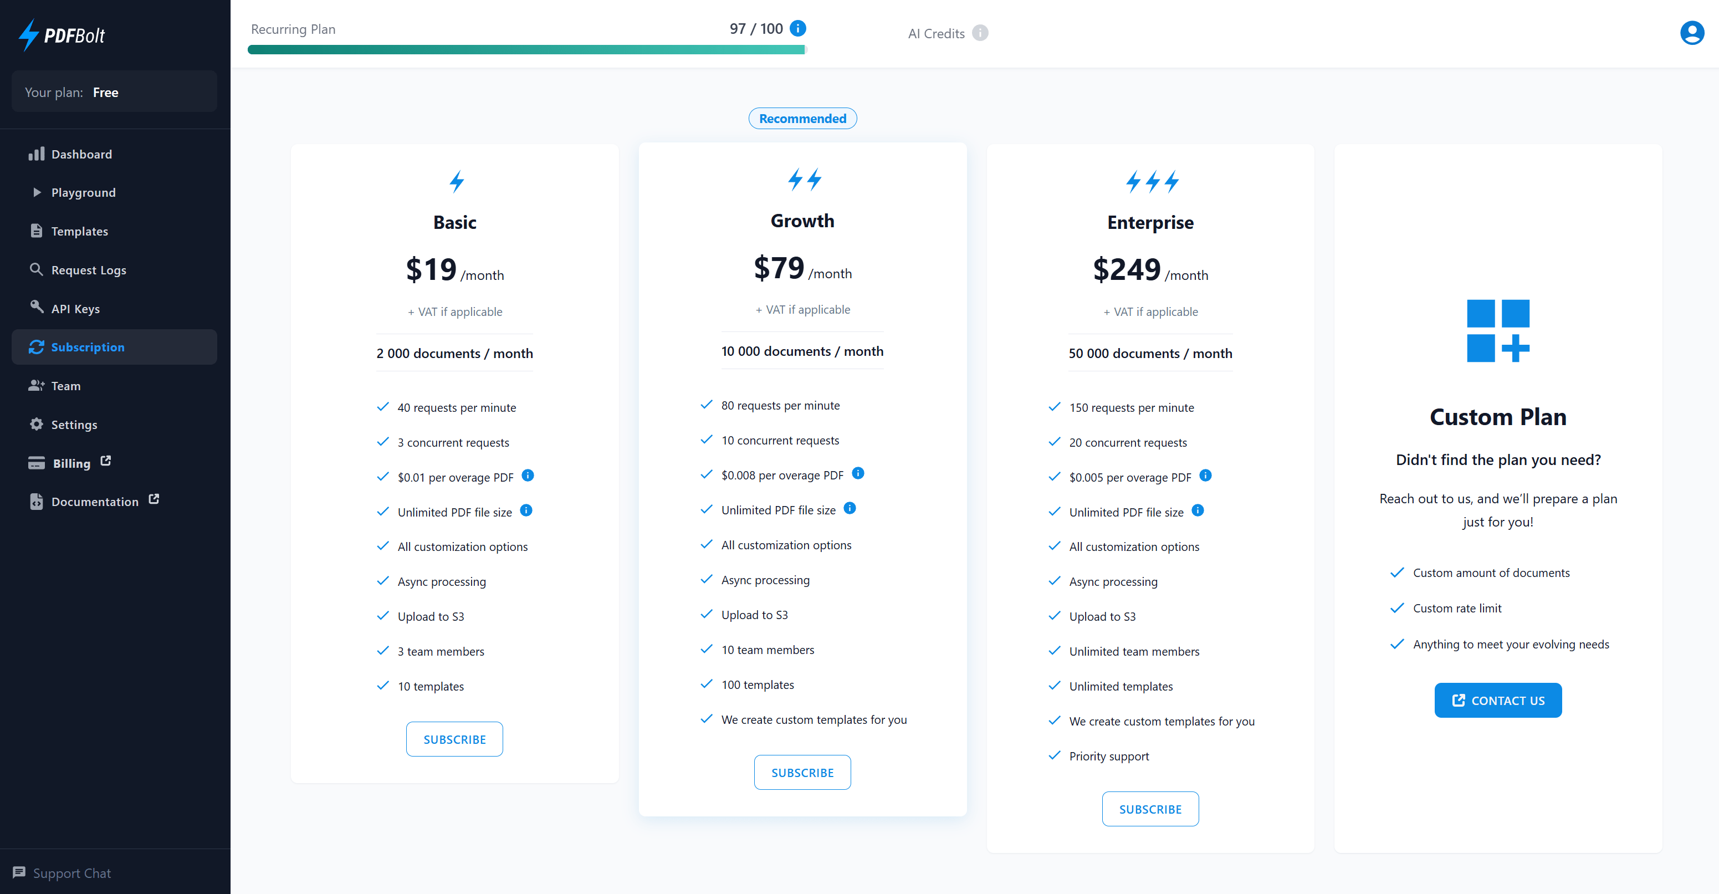Open the Templates section

tap(79, 231)
